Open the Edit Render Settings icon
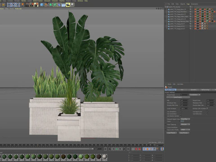 coord(36,5)
